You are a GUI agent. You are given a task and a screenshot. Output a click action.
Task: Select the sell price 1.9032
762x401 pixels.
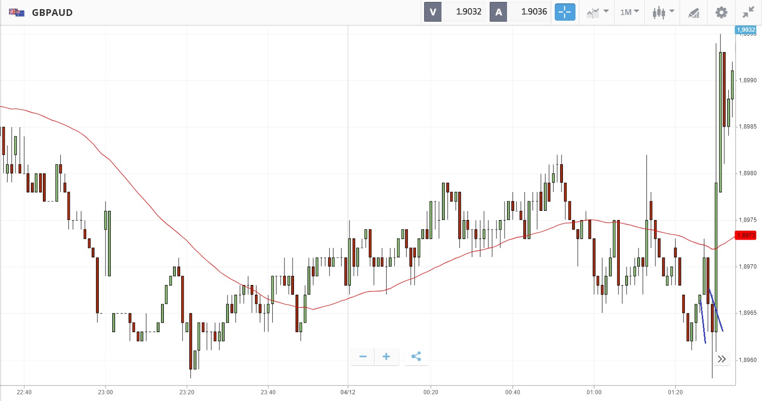pyautogui.click(x=469, y=12)
